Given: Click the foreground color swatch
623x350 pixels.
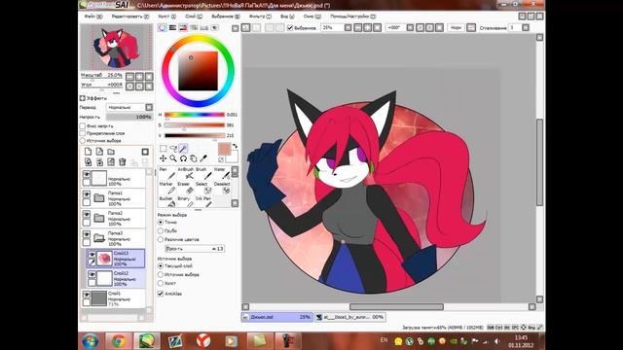Looking at the screenshot, I should point(225,149).
